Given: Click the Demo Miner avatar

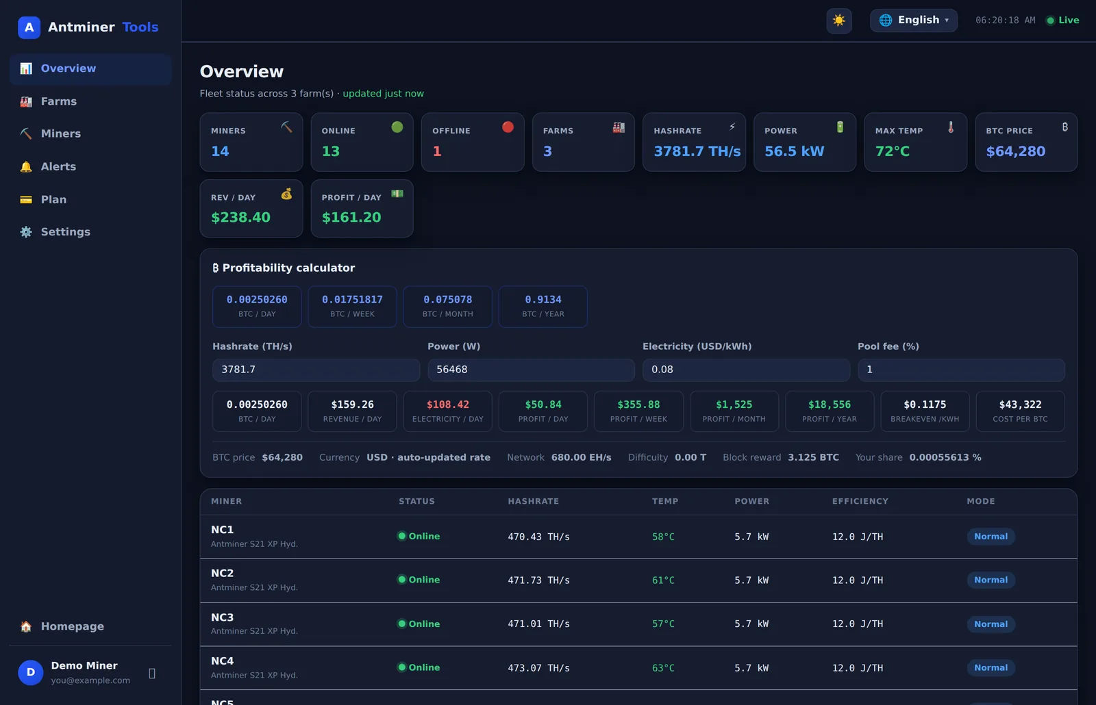Looking at the screenshot, I should click(x=31, y=673).
